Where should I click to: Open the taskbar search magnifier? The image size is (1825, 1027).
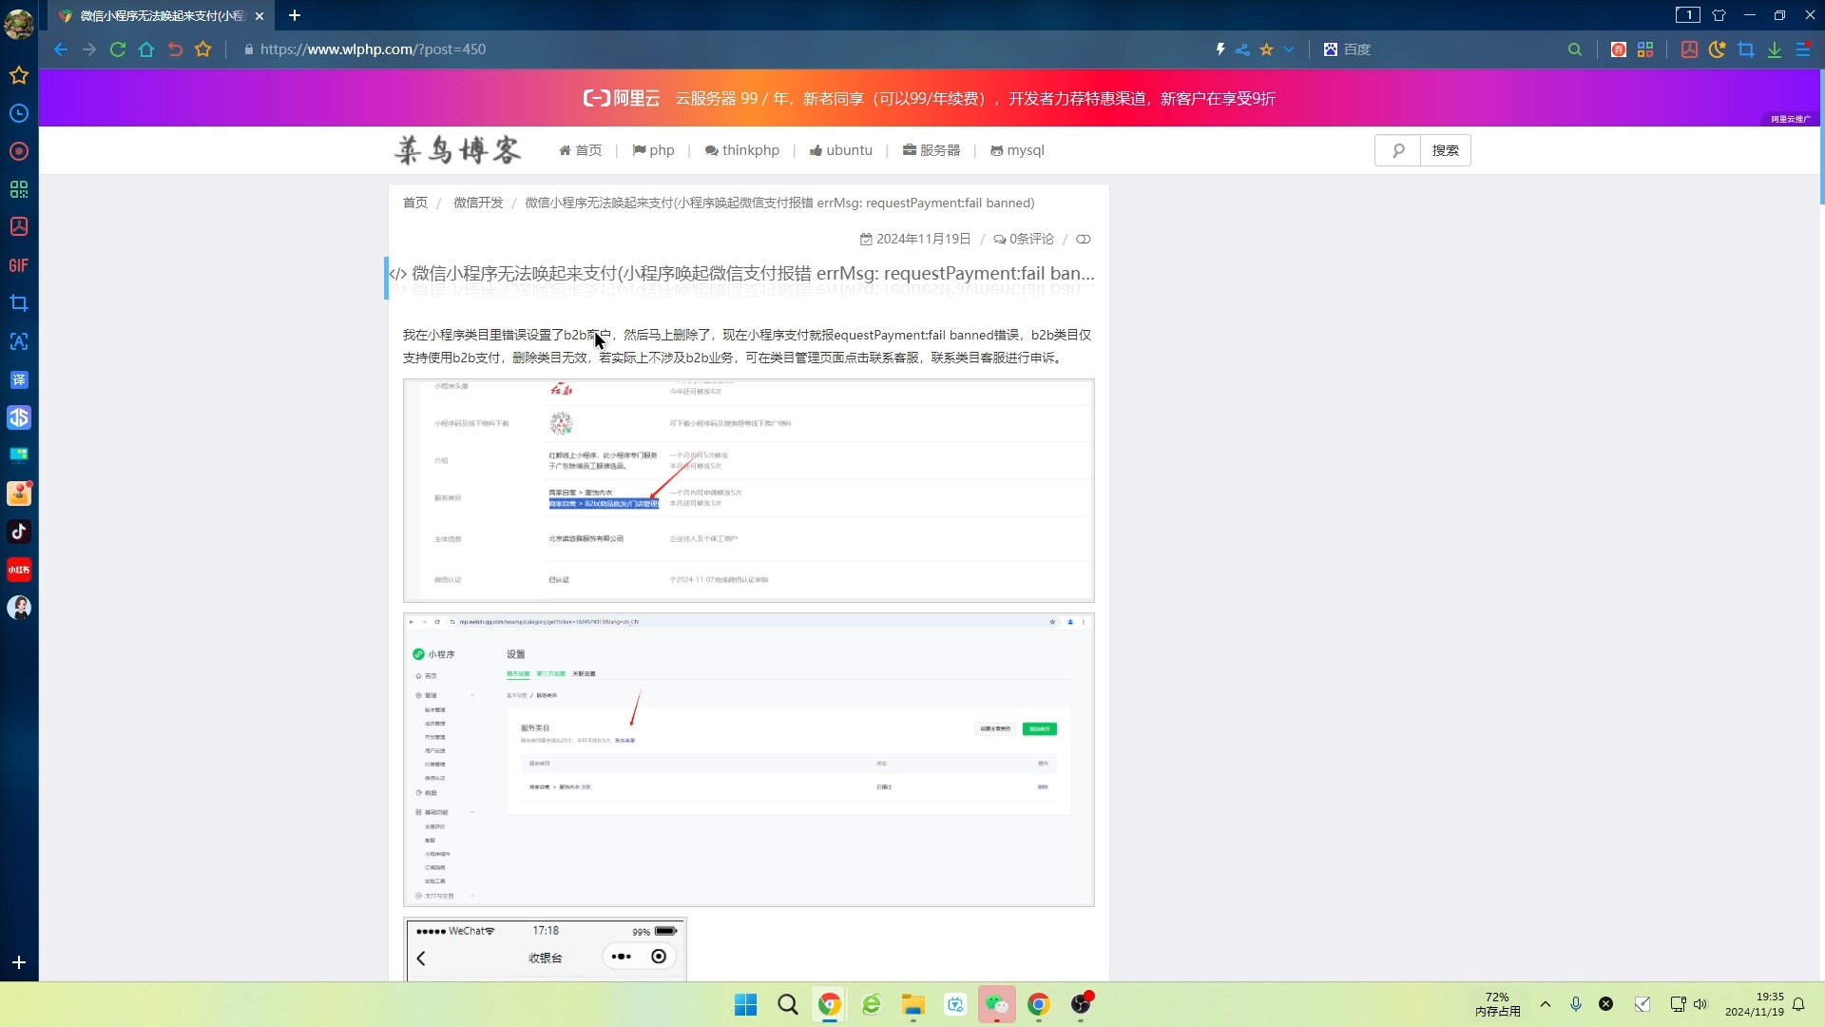pos(788,1004)
